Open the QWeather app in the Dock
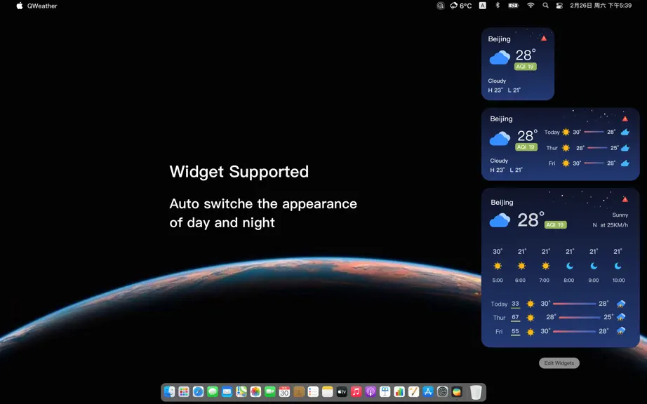 point(456,391)
